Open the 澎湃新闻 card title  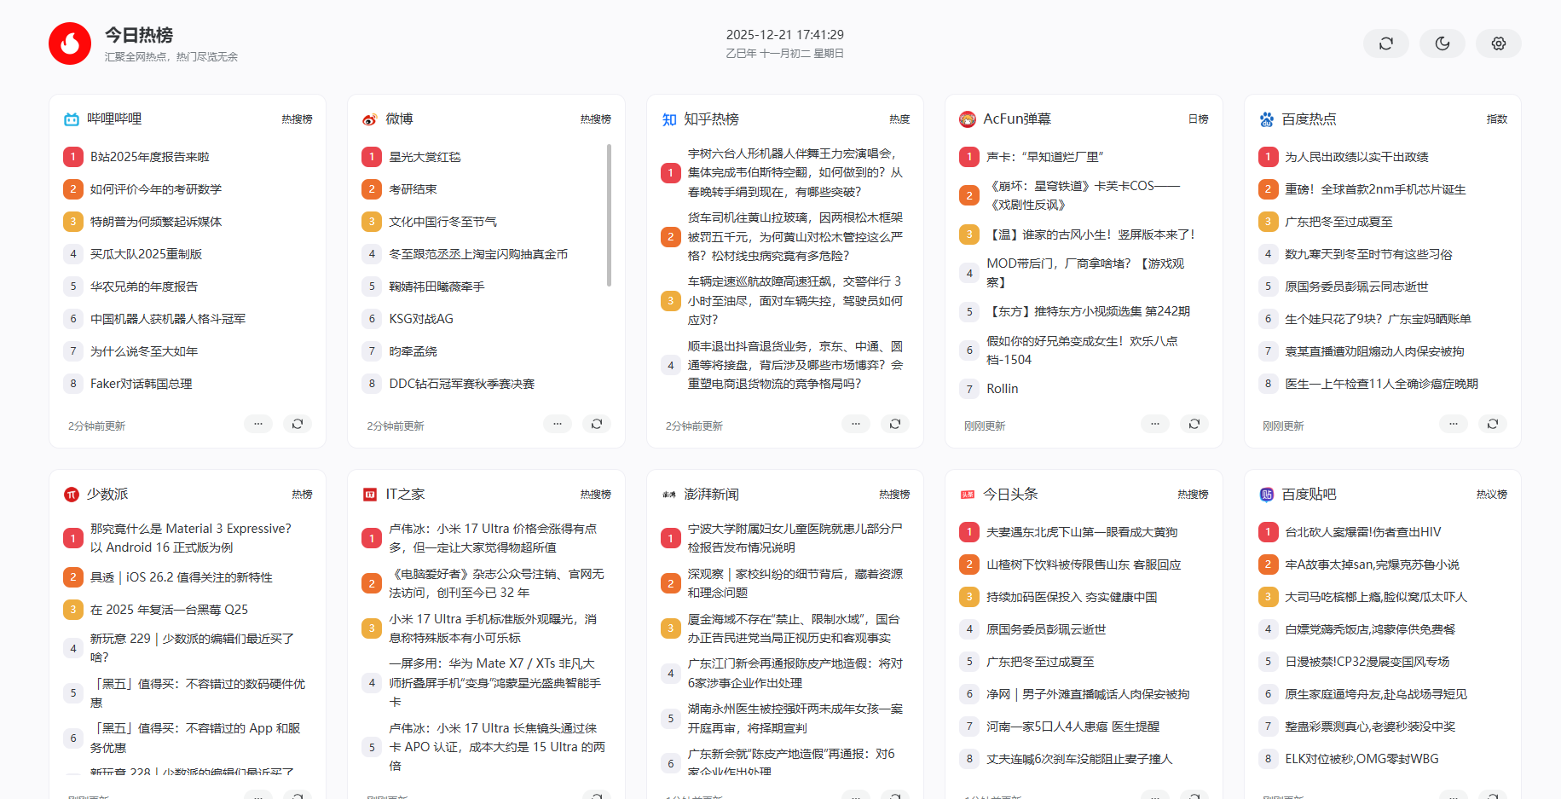click(x=712, y=495)
